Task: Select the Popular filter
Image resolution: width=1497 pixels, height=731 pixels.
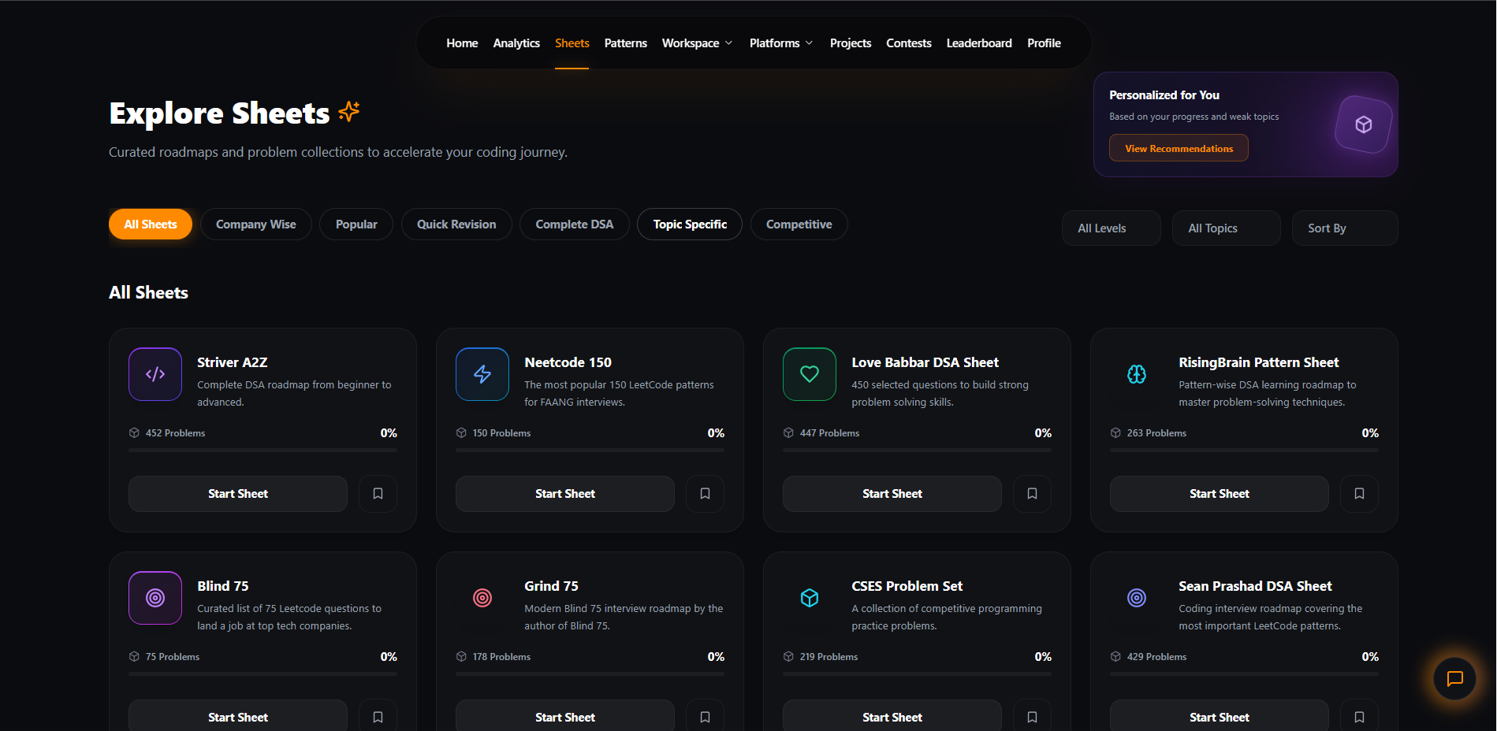Action: 356,224
